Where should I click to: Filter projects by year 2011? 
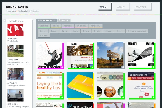75,31
